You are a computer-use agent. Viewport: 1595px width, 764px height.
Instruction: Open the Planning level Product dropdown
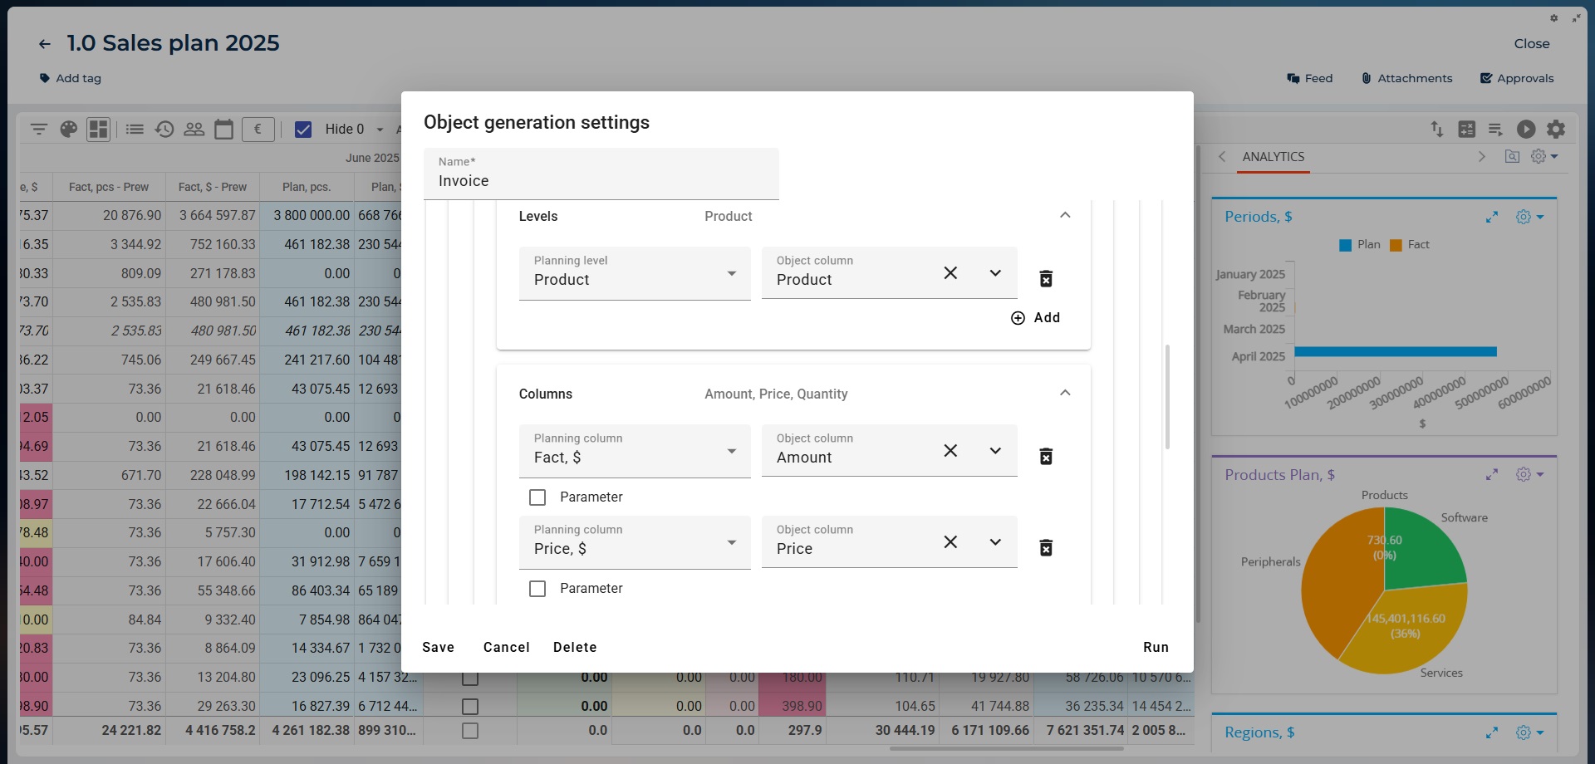click(x=635, y=273)
